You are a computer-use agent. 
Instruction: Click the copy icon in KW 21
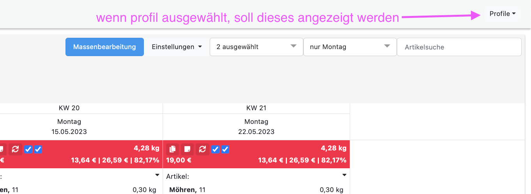click(x=173, y=149)
